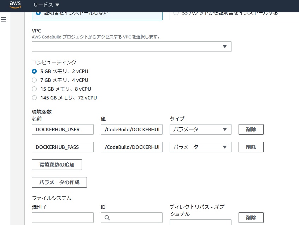
Task: Click the サービス dropdown arrow
Action: tap(57, 5)
